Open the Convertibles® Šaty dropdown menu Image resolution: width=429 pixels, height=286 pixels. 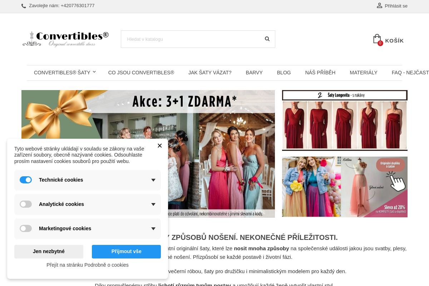point(65,73)
